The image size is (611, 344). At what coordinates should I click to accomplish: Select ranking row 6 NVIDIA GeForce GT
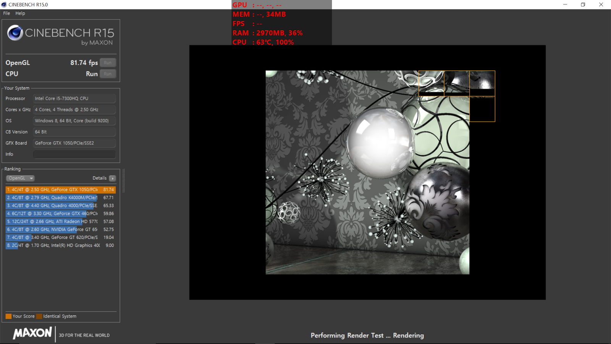tap(60, 229)
